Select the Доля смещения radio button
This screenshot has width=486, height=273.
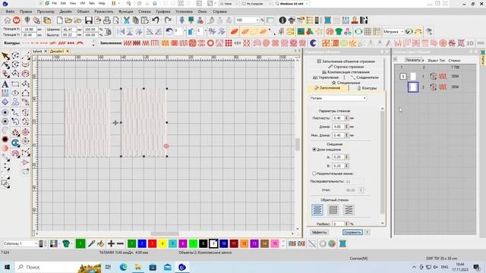(x=314, y=149)
